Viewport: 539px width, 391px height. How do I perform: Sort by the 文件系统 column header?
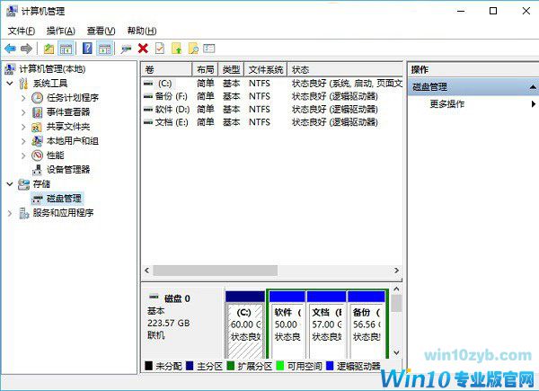tap(266, 69)
